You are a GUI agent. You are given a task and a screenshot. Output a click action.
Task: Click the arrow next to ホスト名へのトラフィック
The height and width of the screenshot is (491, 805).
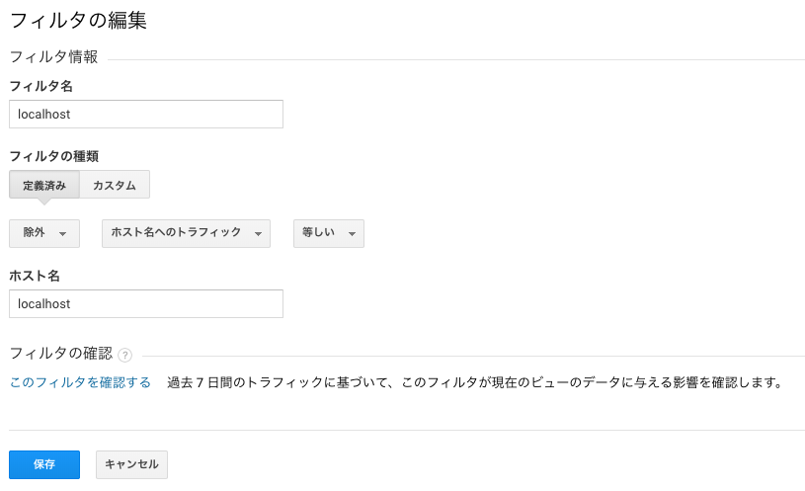pos(258,234)
